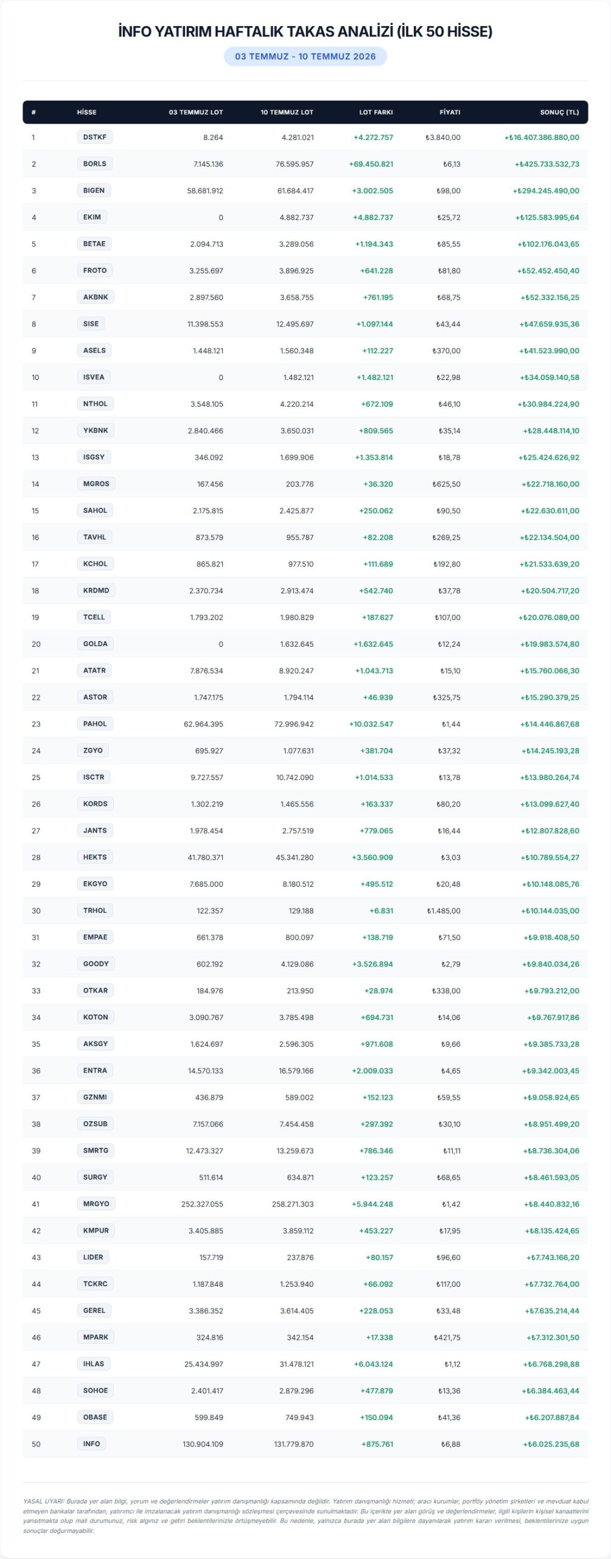Screen dimensions: 611x1559
Task: Select the IHLAS stock tag
Action: [94, 1364]
